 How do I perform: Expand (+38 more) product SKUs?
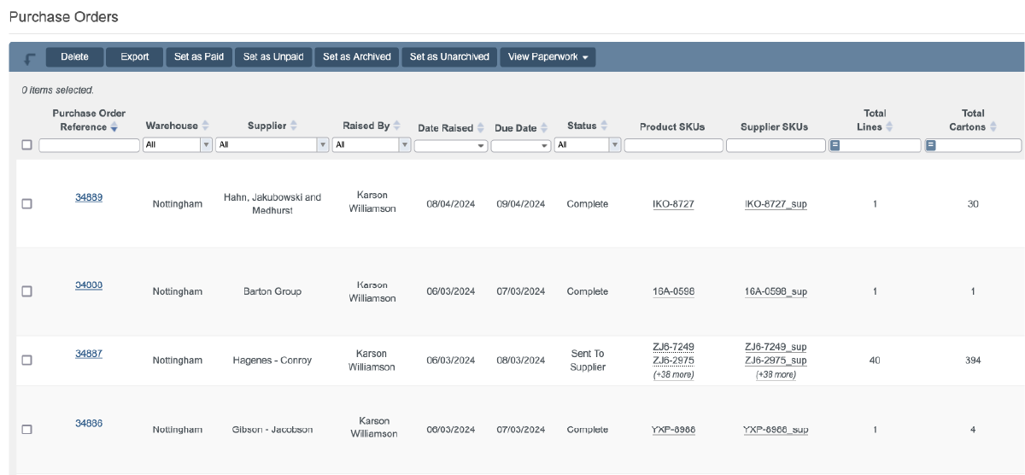673,375
